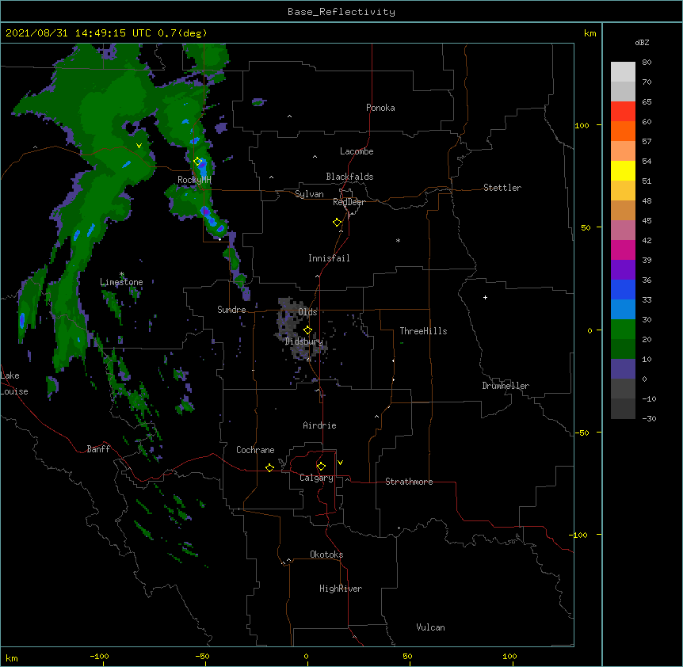The image size is (683, 667).
Task: Select the yellow V marker inside the northwest green echo
Action: coord(139,146)
